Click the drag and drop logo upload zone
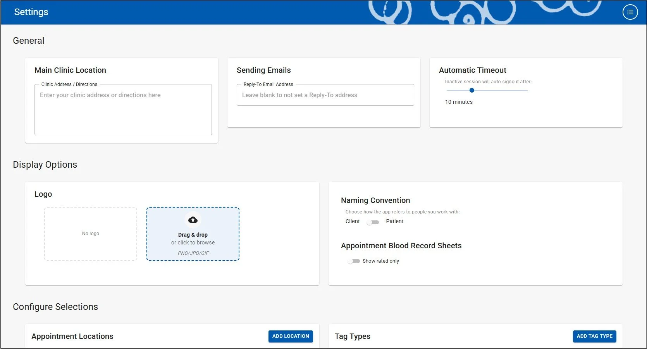647x349 pixels. [193, 234]
